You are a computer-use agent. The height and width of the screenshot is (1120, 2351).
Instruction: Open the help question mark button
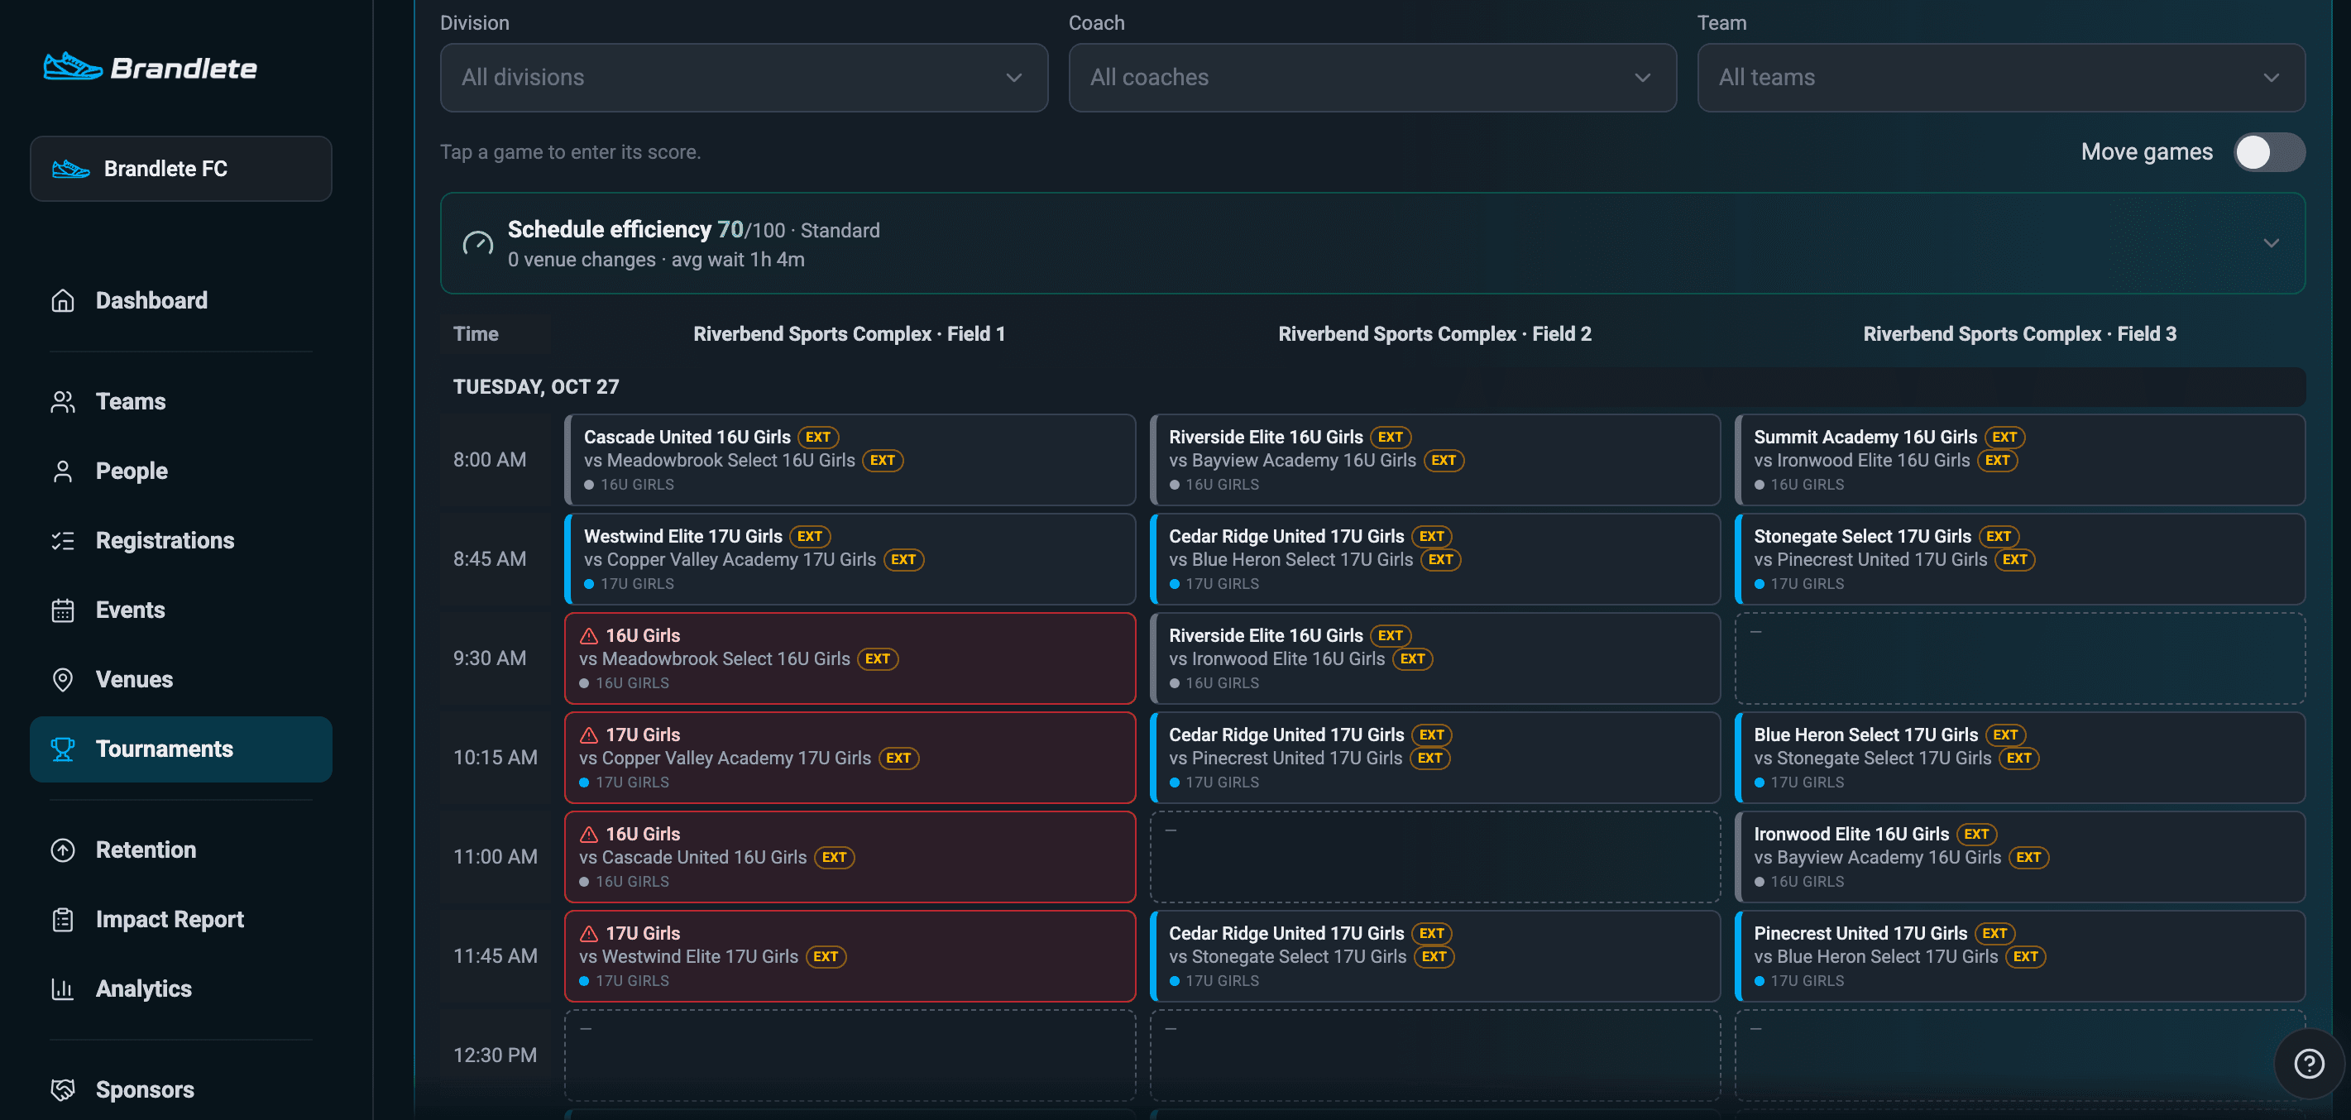(x=2309, y=1064)
